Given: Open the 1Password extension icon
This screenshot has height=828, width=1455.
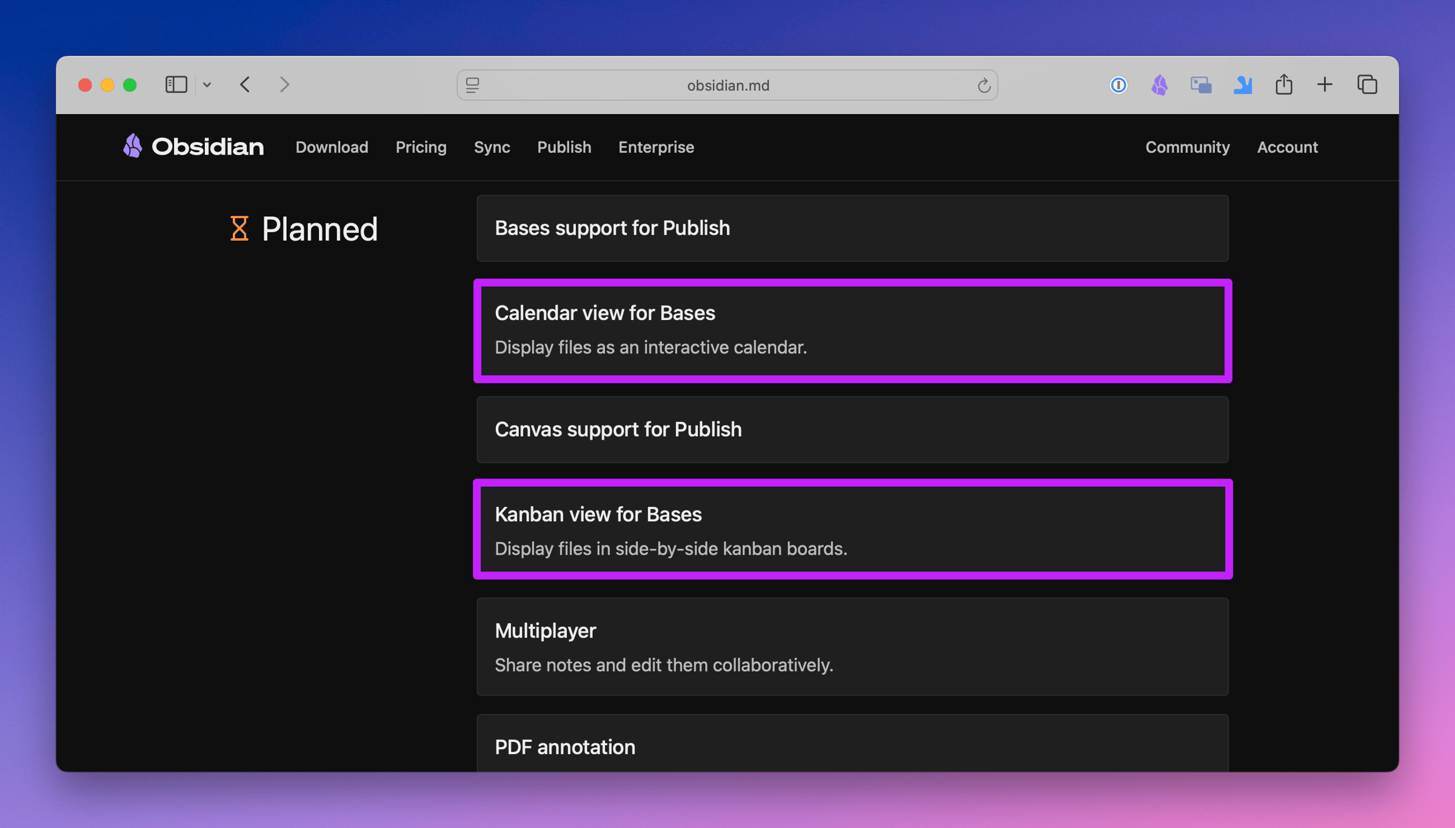Looking at the screenshot, I should [1118, 85].
